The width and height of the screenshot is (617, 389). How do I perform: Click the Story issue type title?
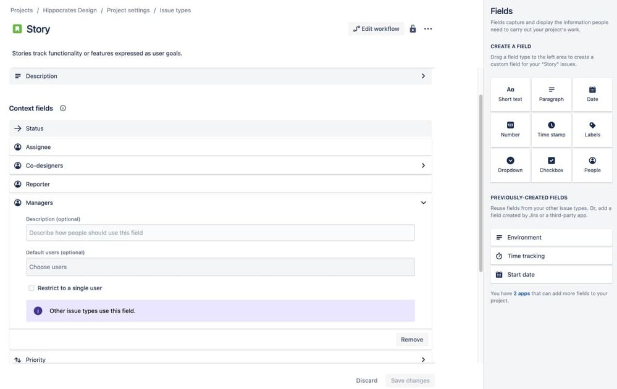(x=38, y=29)
